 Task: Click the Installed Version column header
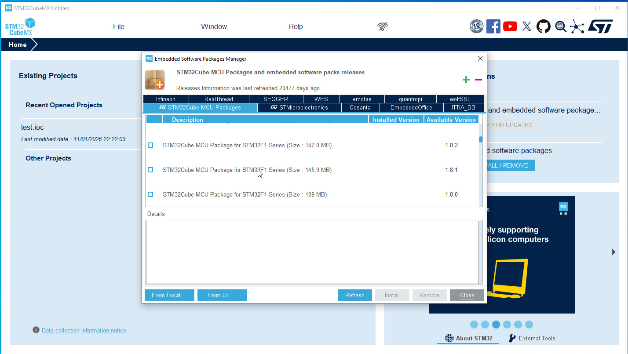396,120
